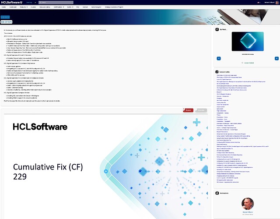Click the red Required button
This screenshot has width=280, height=219.
point(189,110)
